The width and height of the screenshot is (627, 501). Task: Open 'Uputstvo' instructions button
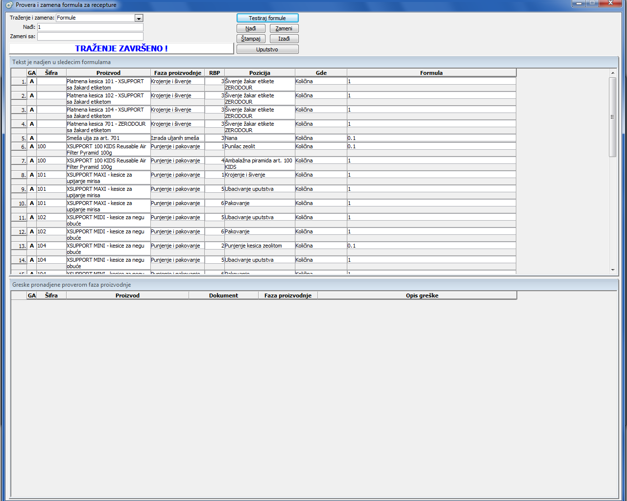coord(267,49)
